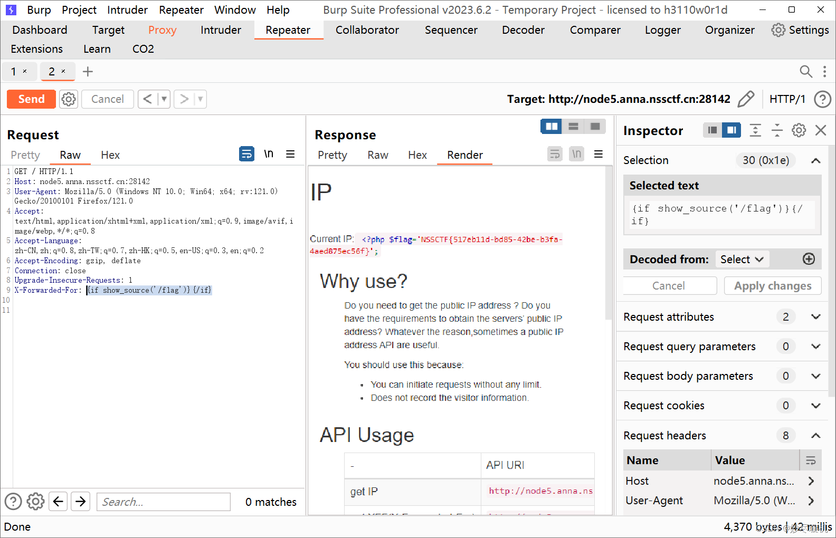This screenshot has width=836, height=538.
Task: Open the Burp menu
Action: click(x=39, y=10)
